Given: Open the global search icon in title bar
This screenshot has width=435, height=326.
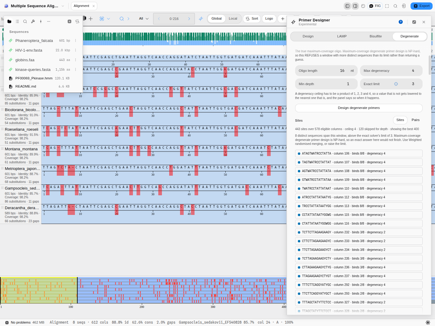Looking at the screenshot, I should [395, 6].
